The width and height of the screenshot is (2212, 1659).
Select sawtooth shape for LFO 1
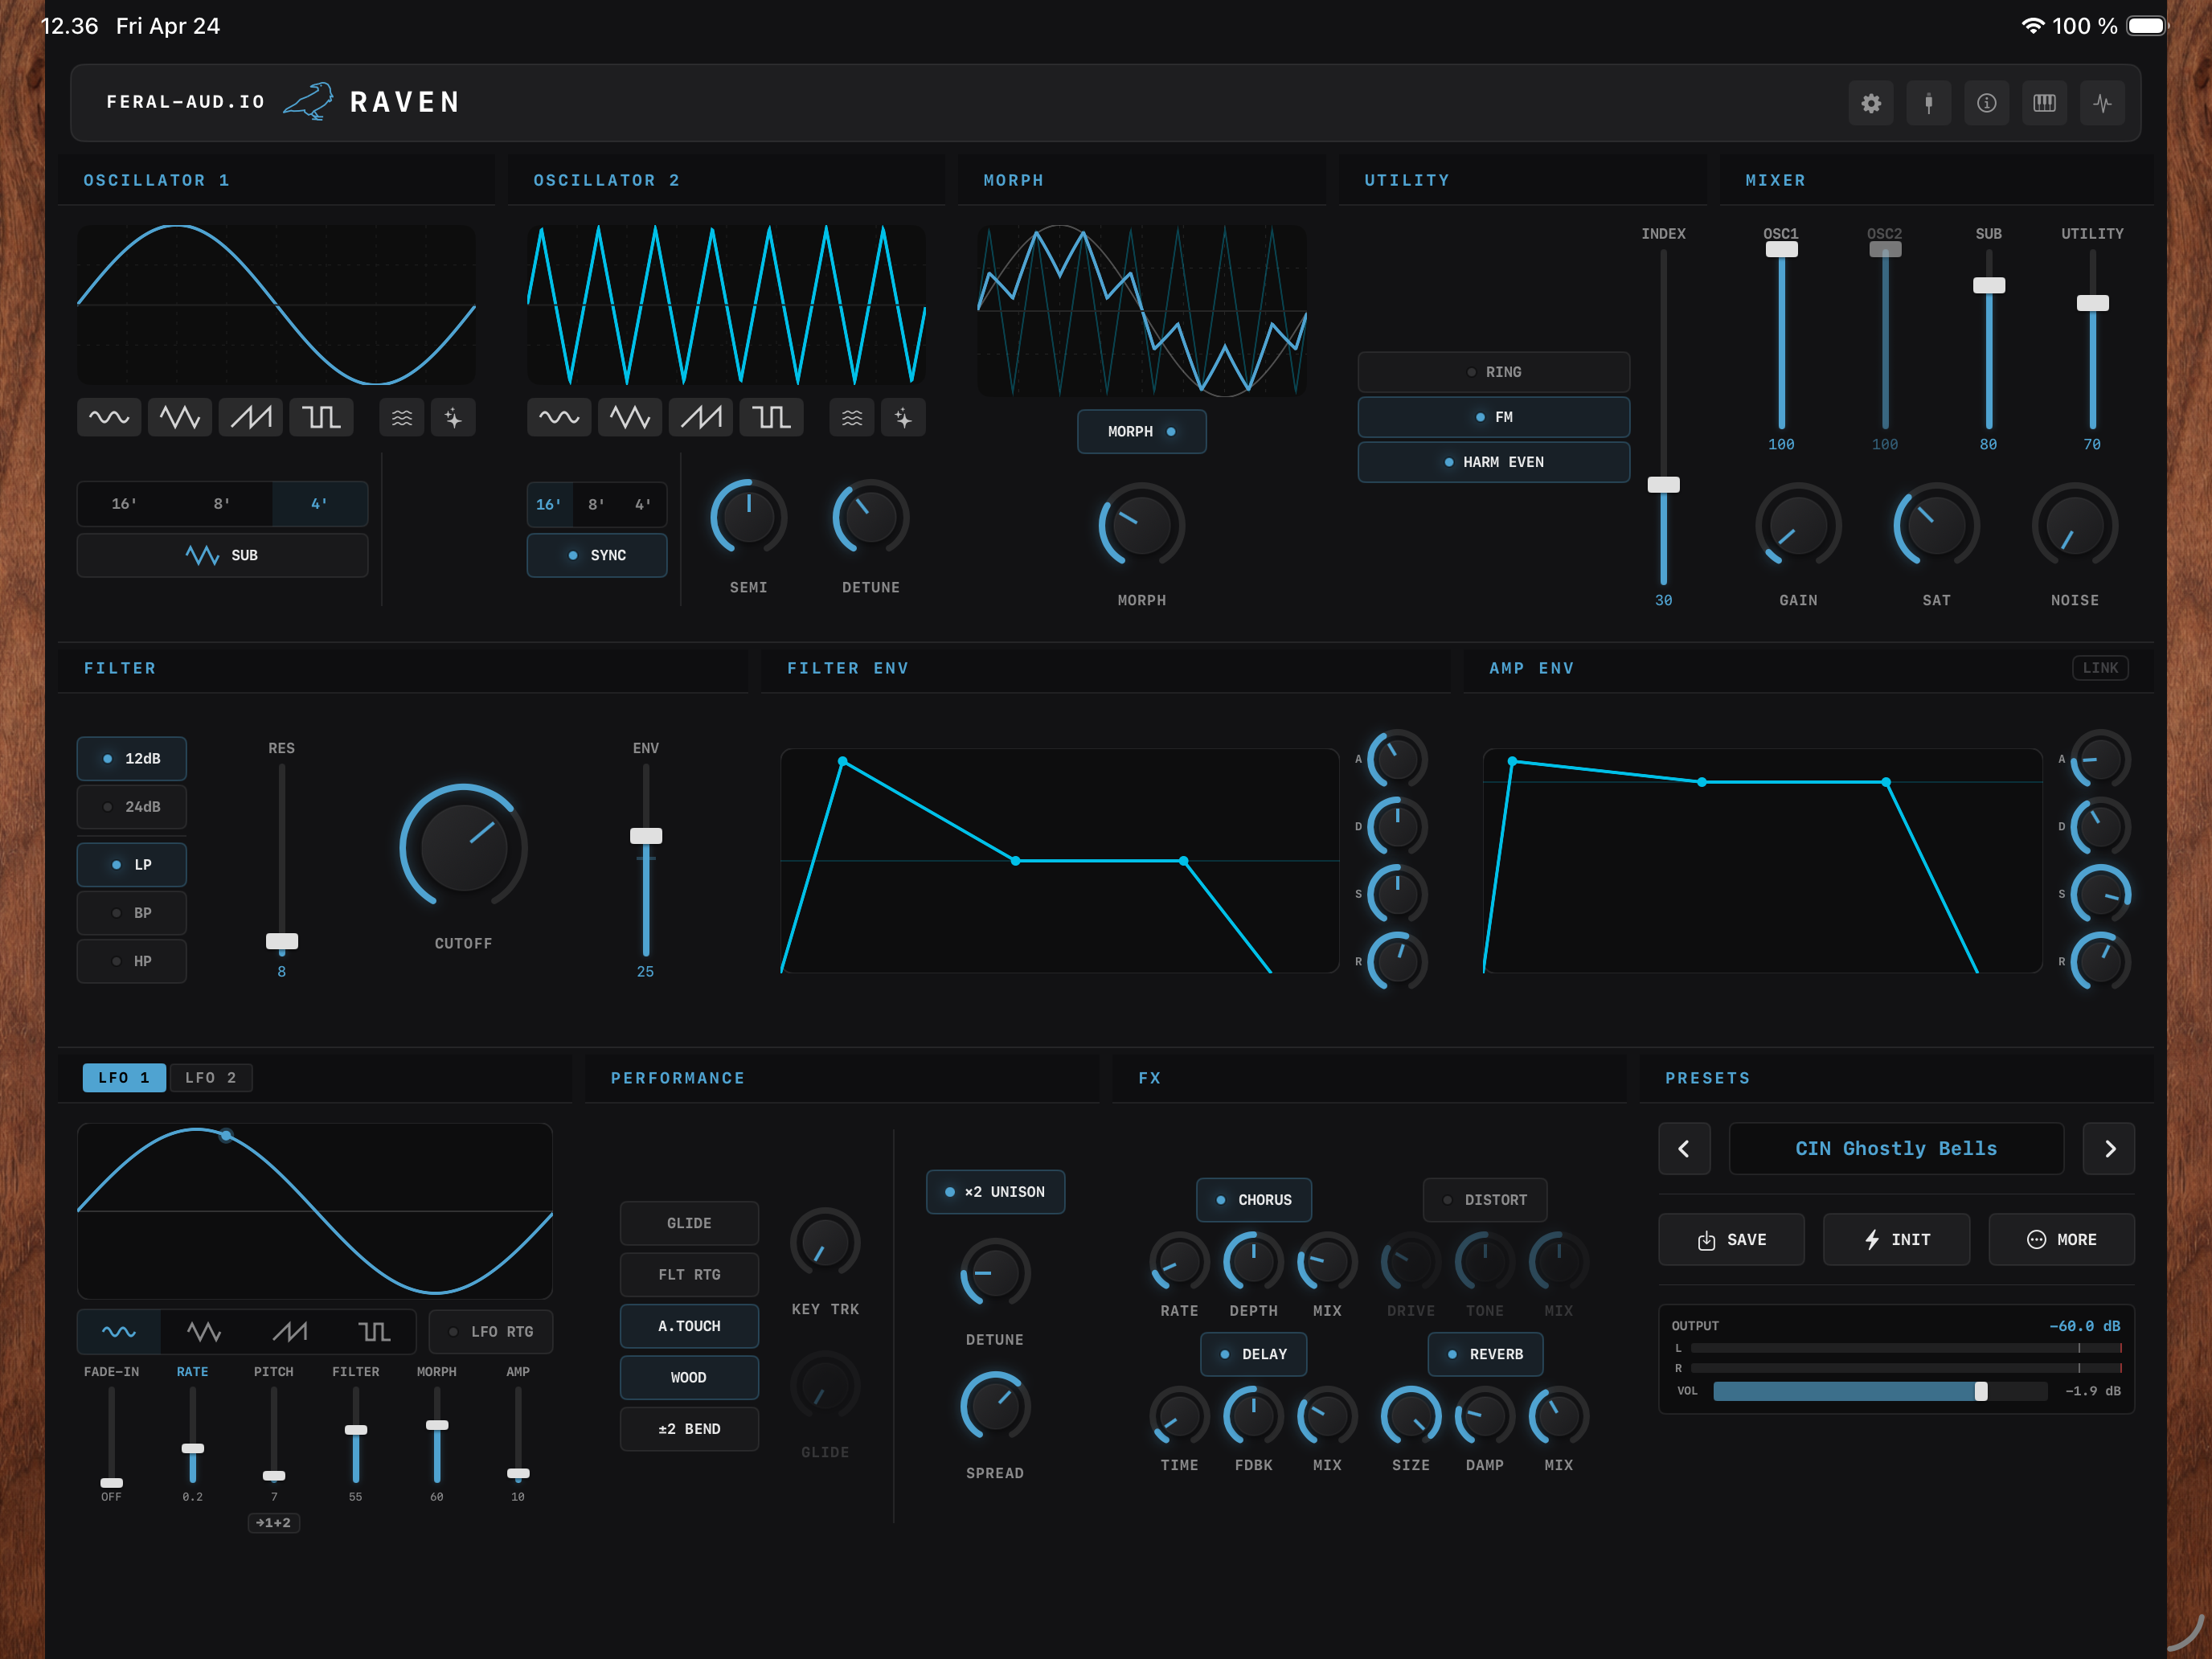290,1332
